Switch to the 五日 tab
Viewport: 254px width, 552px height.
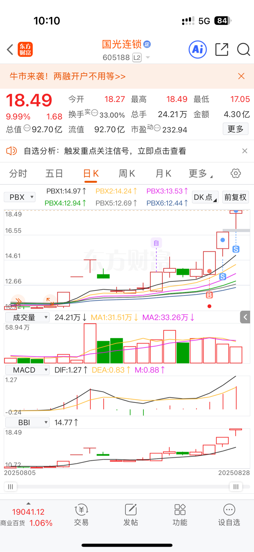click(54, 173)
